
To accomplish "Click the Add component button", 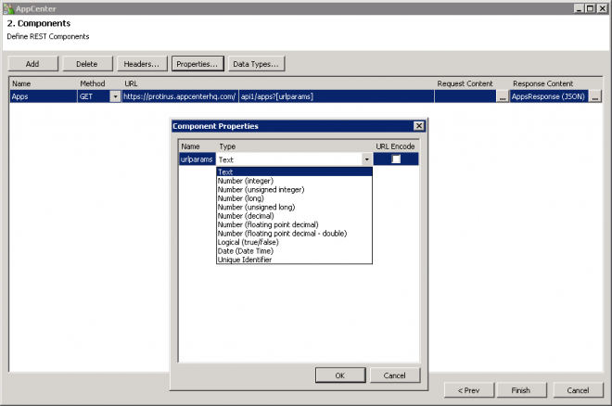I will point(32,64).
